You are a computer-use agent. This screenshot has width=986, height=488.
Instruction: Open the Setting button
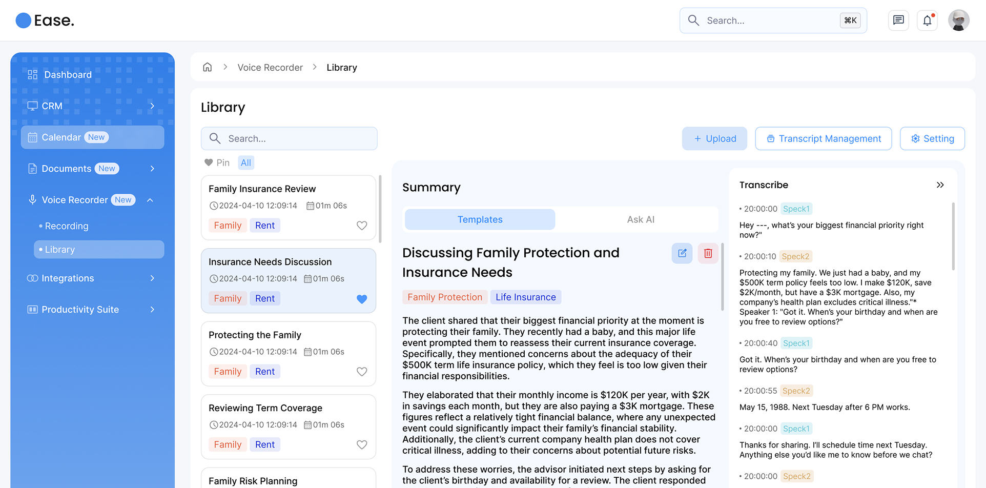932,138
